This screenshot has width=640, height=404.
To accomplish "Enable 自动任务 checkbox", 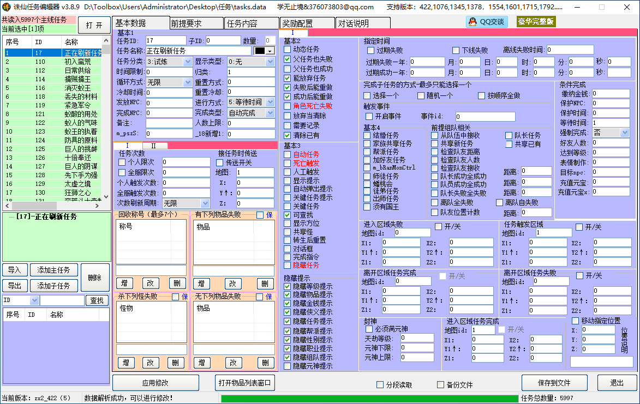I will [288, 154].
